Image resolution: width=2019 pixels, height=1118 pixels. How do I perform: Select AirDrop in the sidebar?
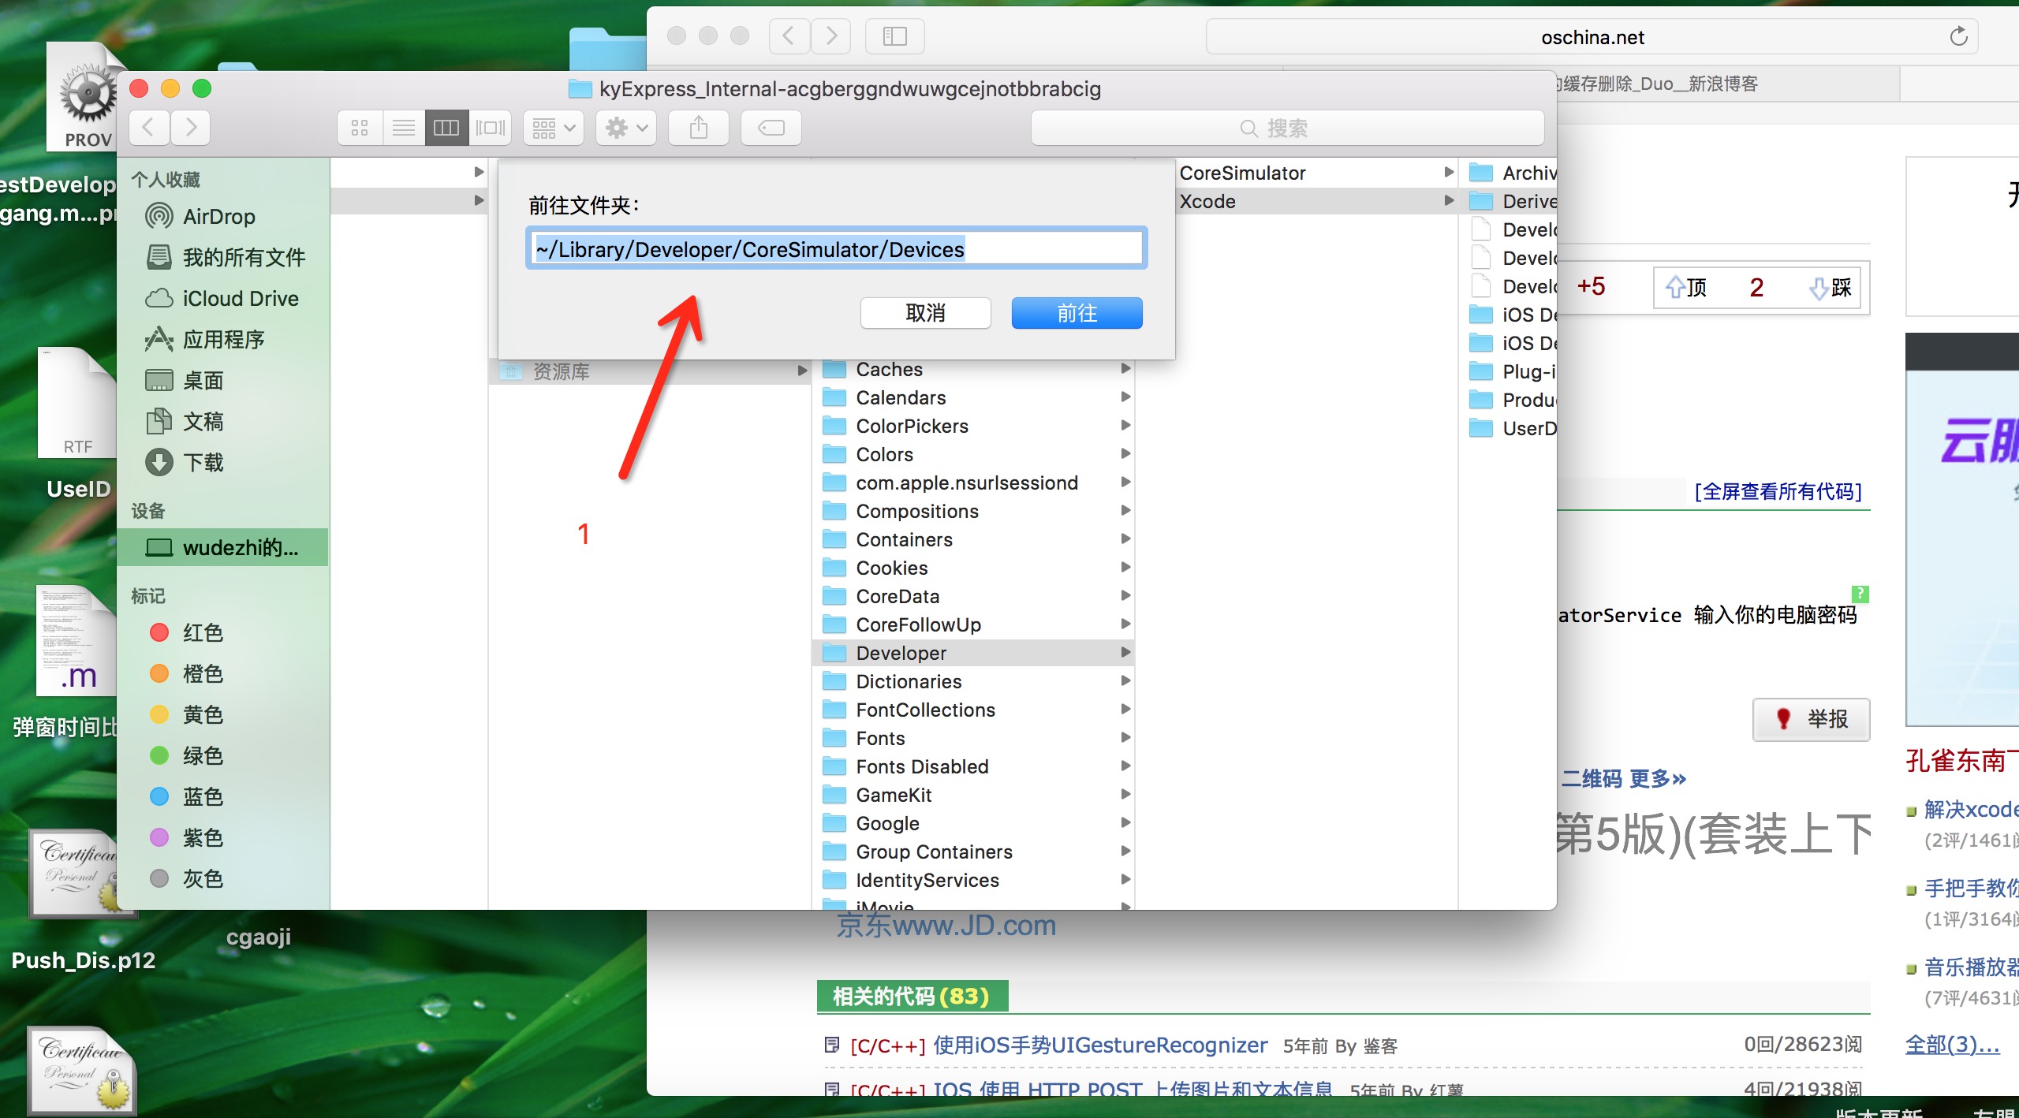click(x=214, y=216)
